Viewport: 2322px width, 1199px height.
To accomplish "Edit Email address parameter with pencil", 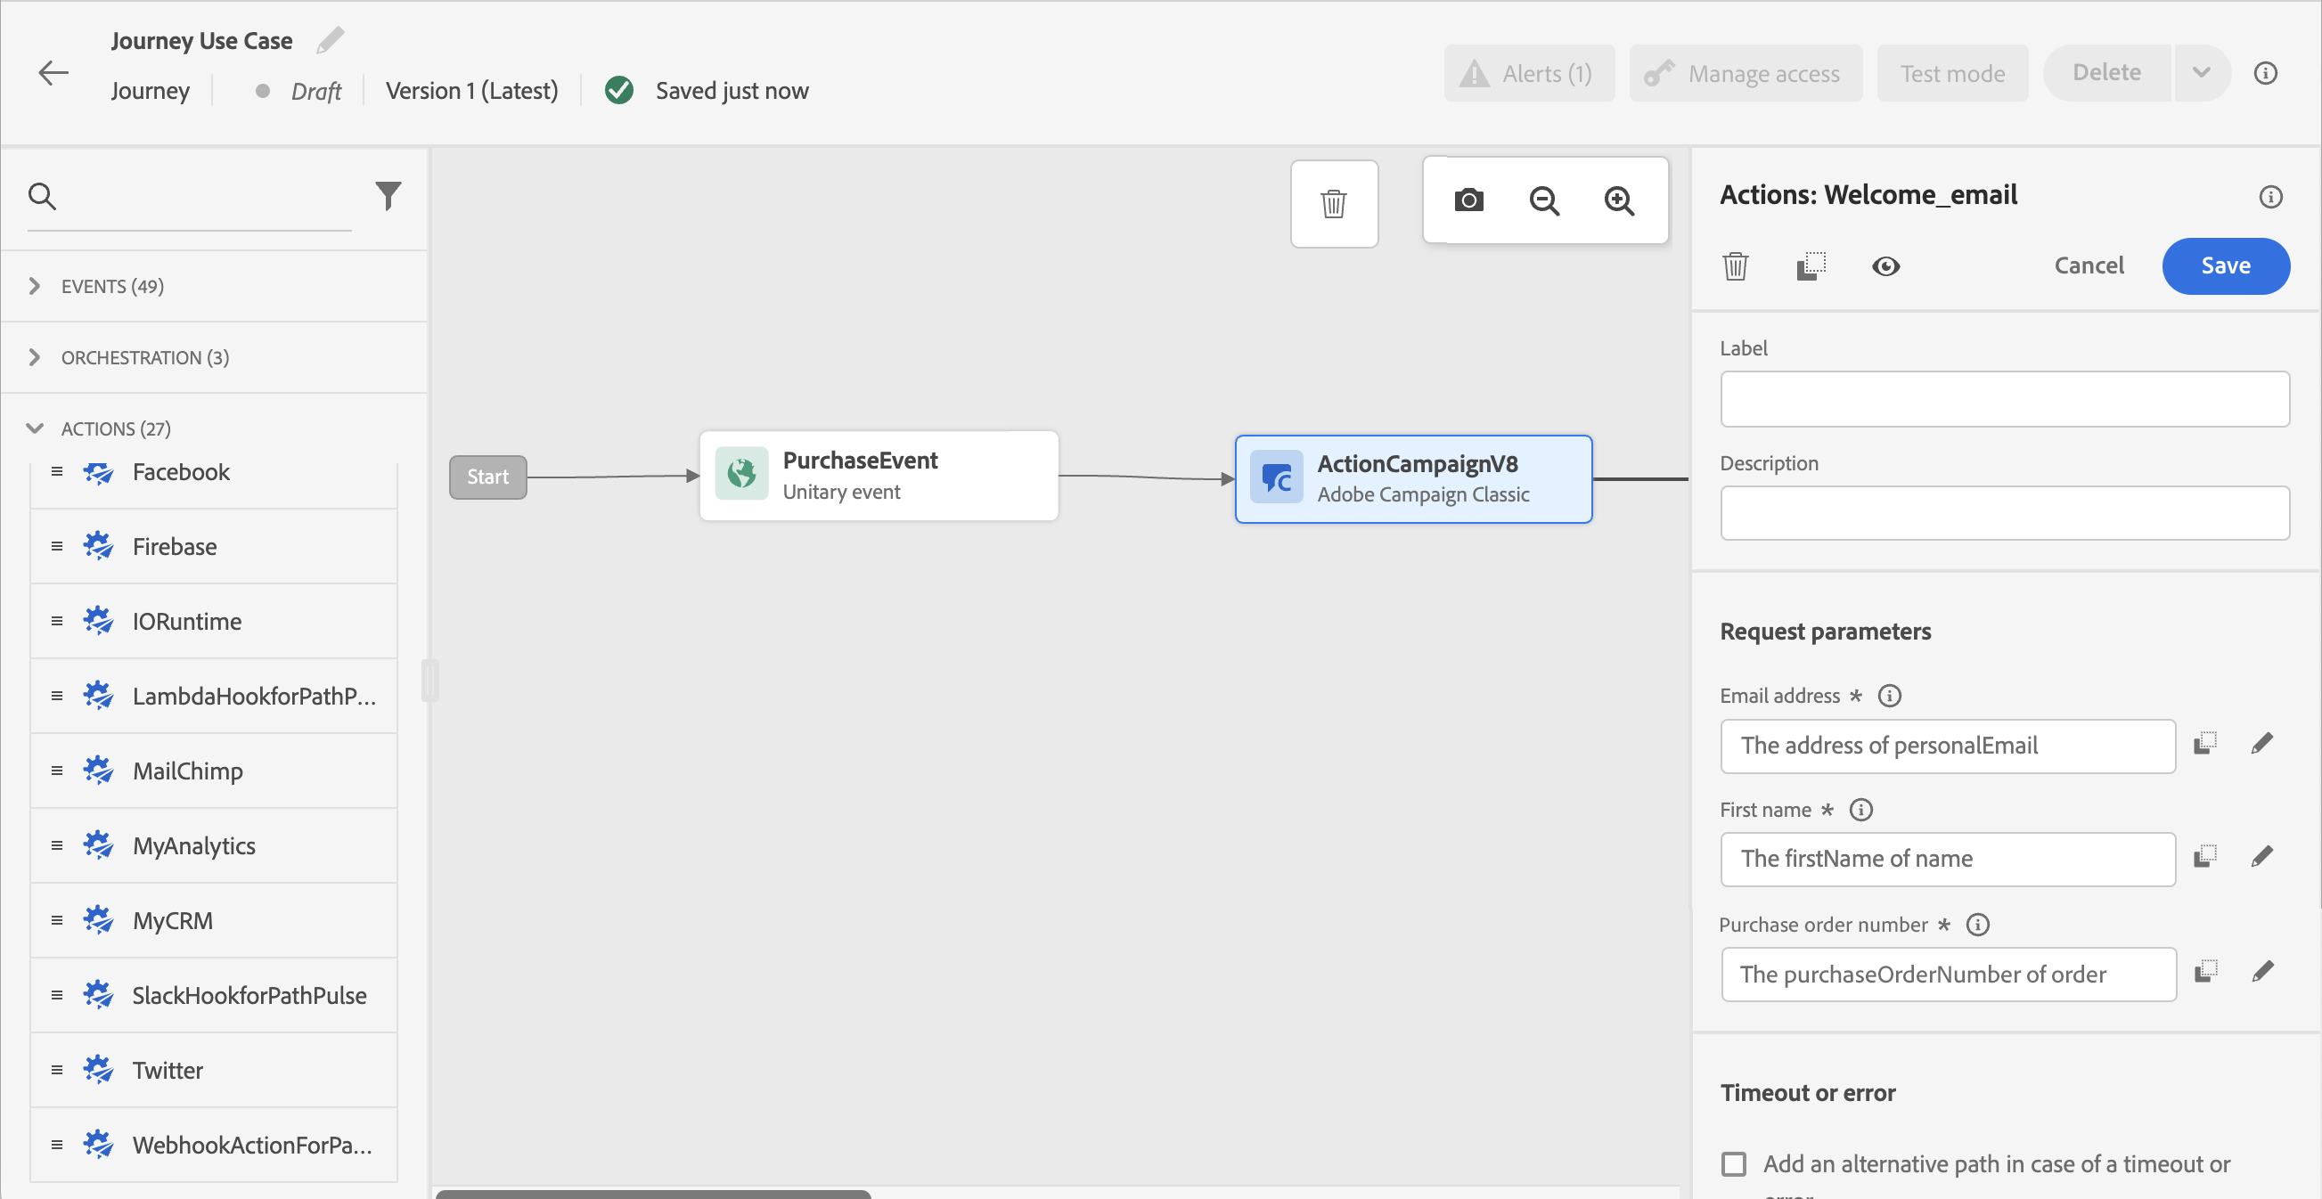I will 2261,744.
